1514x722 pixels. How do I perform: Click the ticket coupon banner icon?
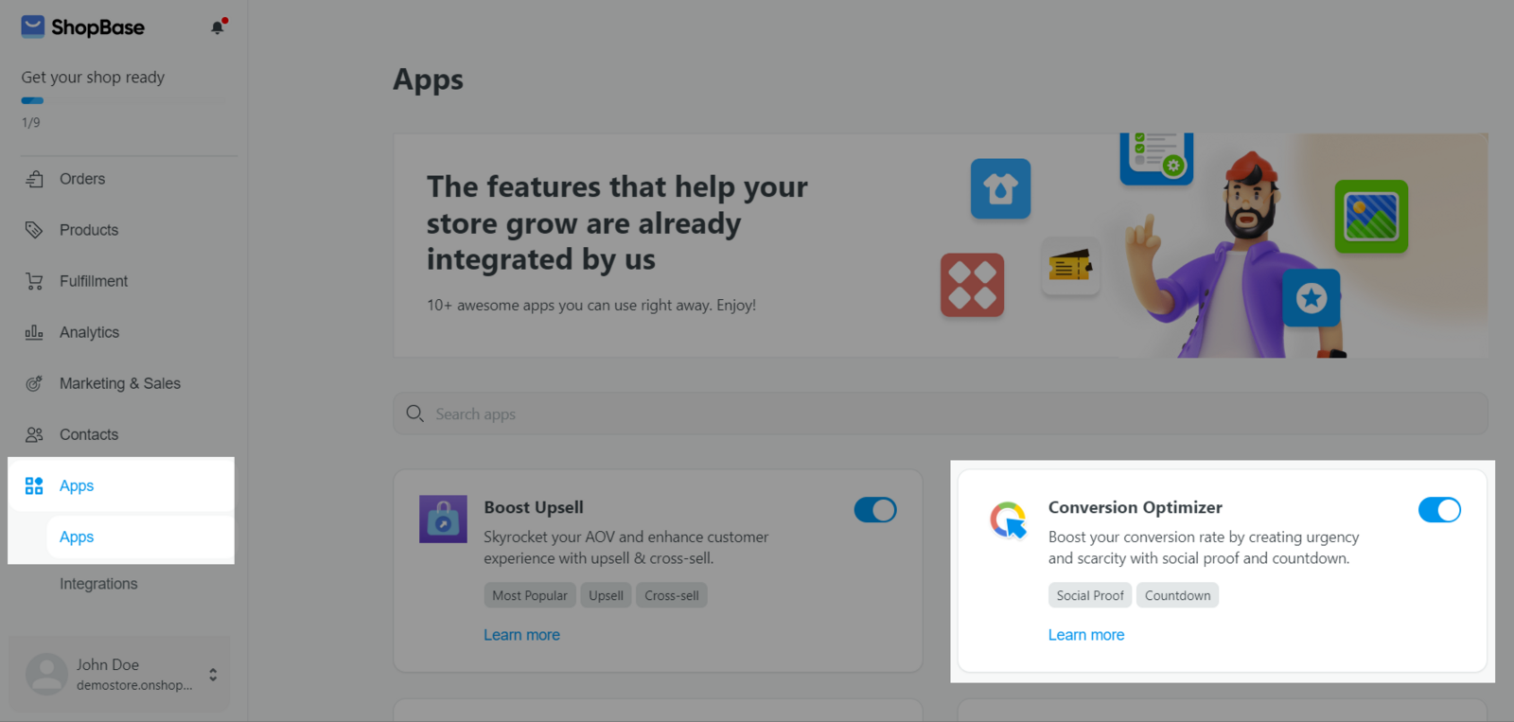coord(1070,266)
